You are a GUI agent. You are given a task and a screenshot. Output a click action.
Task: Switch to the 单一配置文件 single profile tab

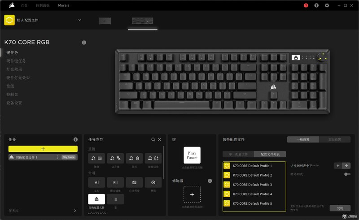coord(238,154)
